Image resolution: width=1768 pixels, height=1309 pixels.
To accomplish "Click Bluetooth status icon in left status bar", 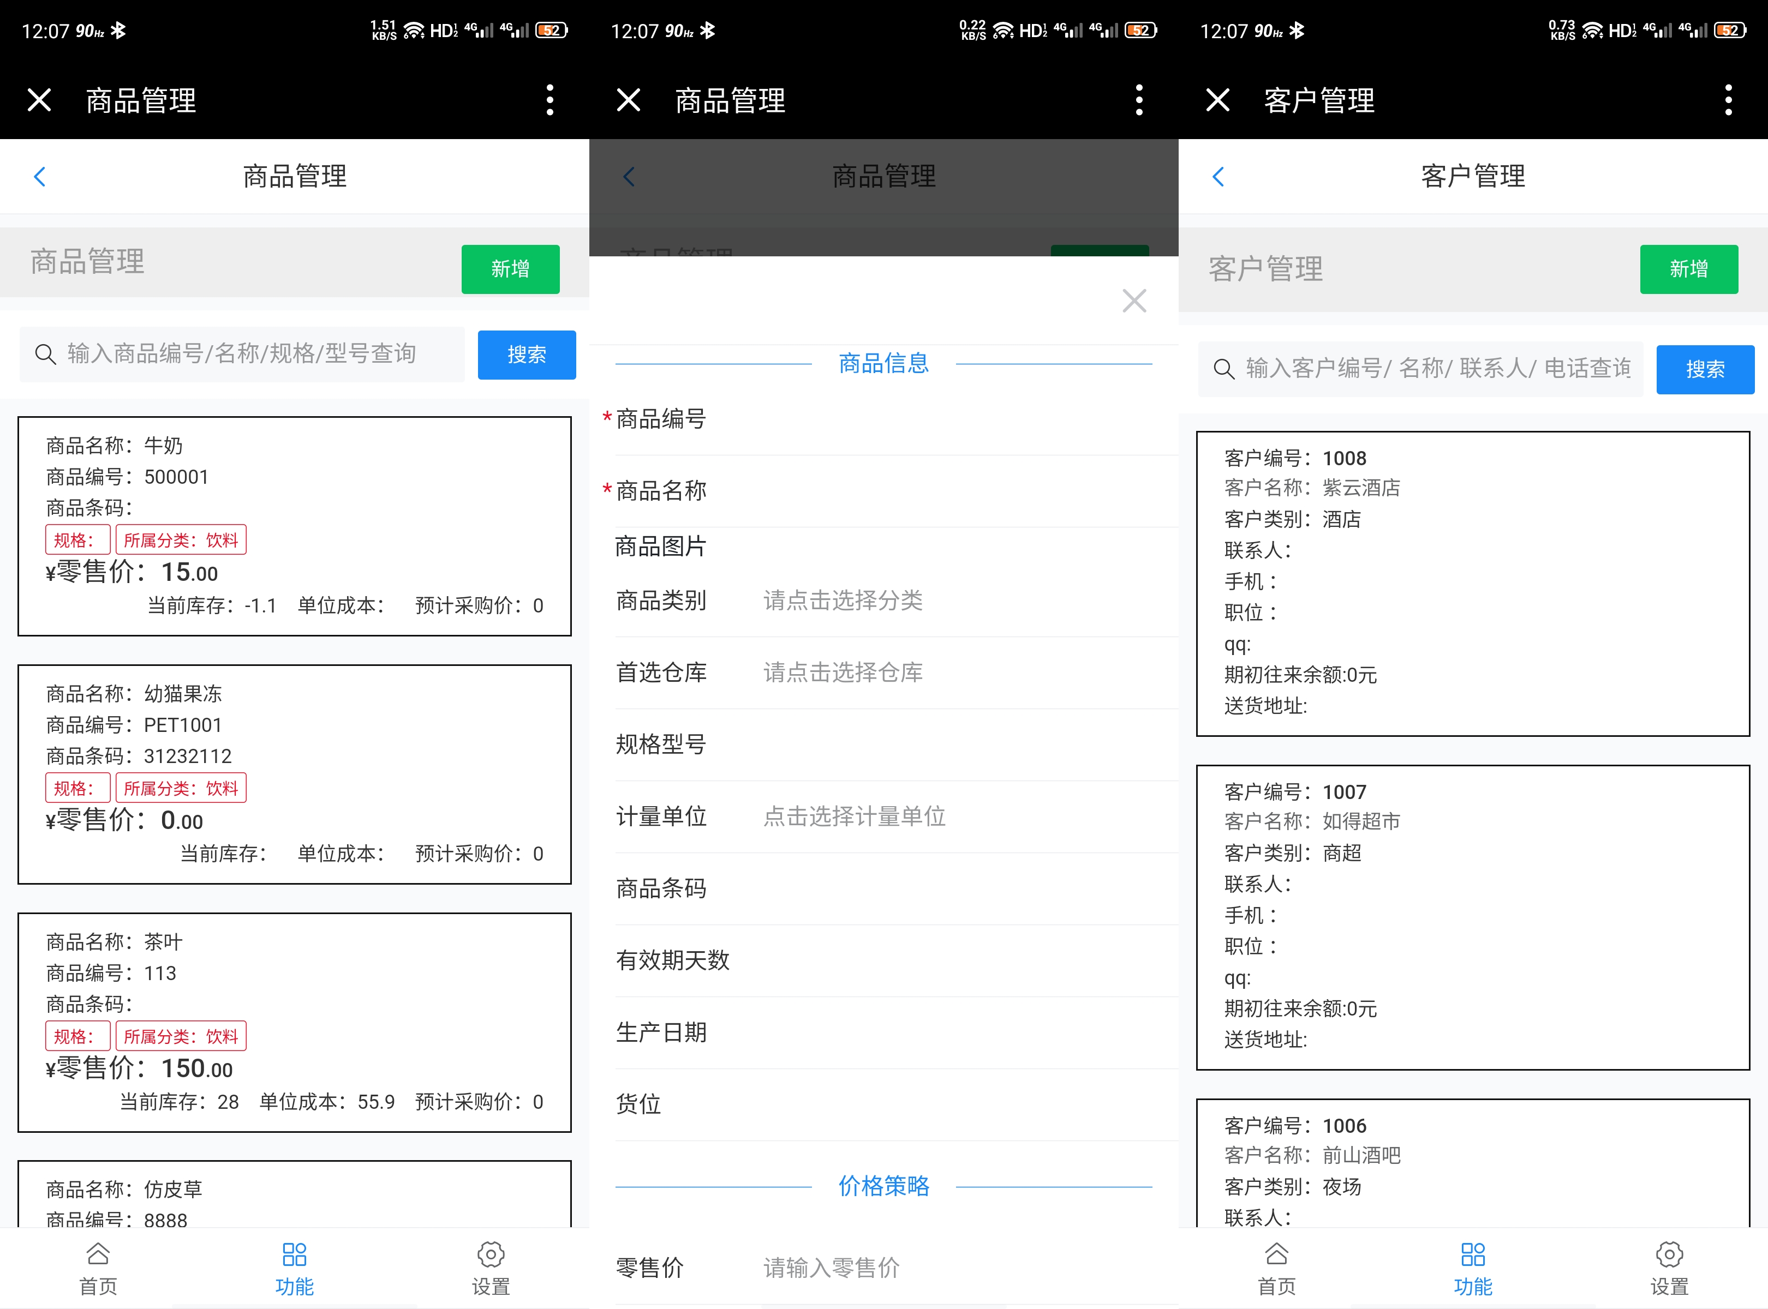I will point(118,31).
